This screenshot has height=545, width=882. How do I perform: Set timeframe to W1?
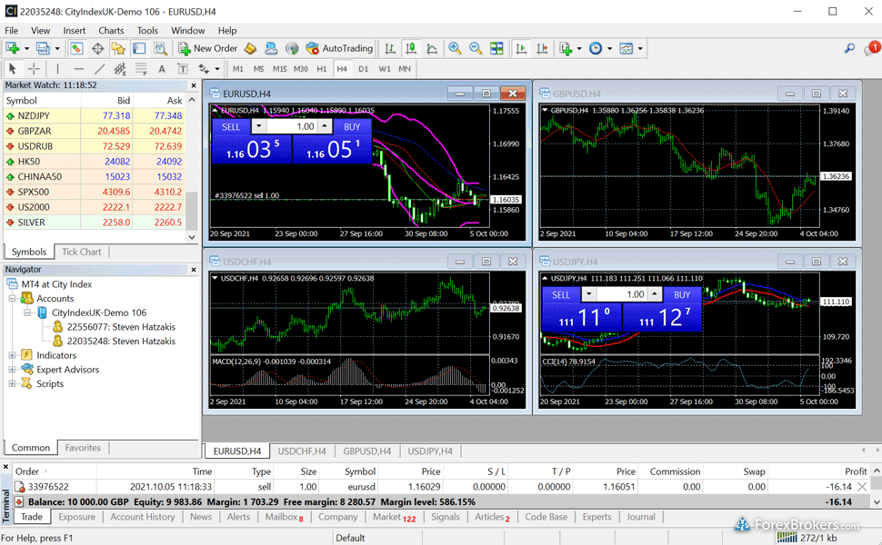pos(385,68)
